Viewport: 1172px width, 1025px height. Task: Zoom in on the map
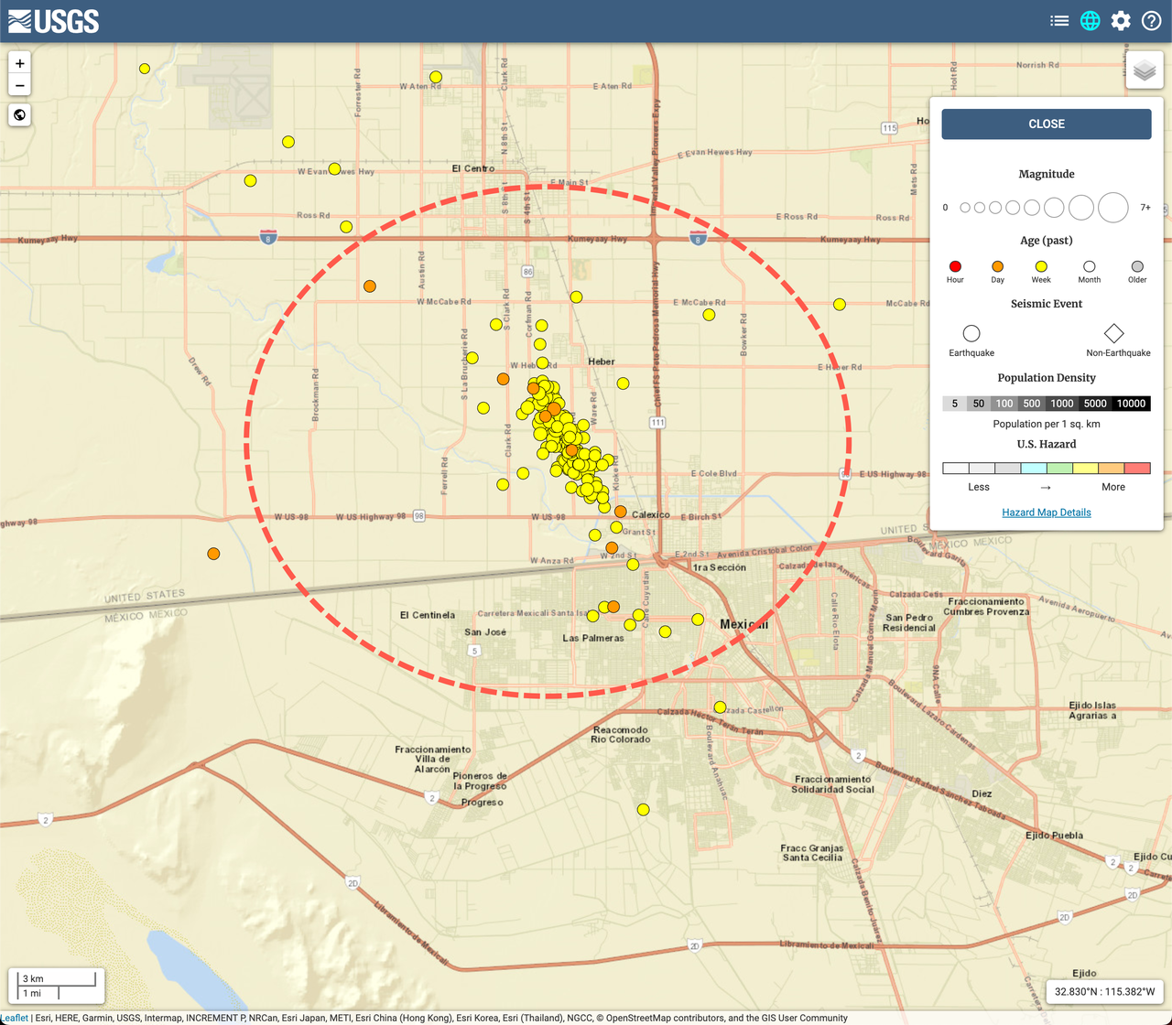20,63
